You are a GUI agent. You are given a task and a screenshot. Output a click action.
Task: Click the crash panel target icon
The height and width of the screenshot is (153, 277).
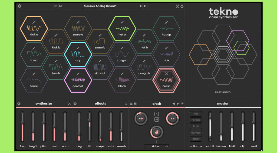click(x=182, y=104)
